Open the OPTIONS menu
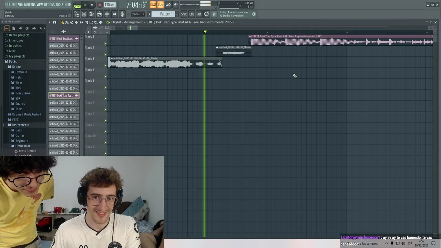441x248 pixels. tap(49, 4)
